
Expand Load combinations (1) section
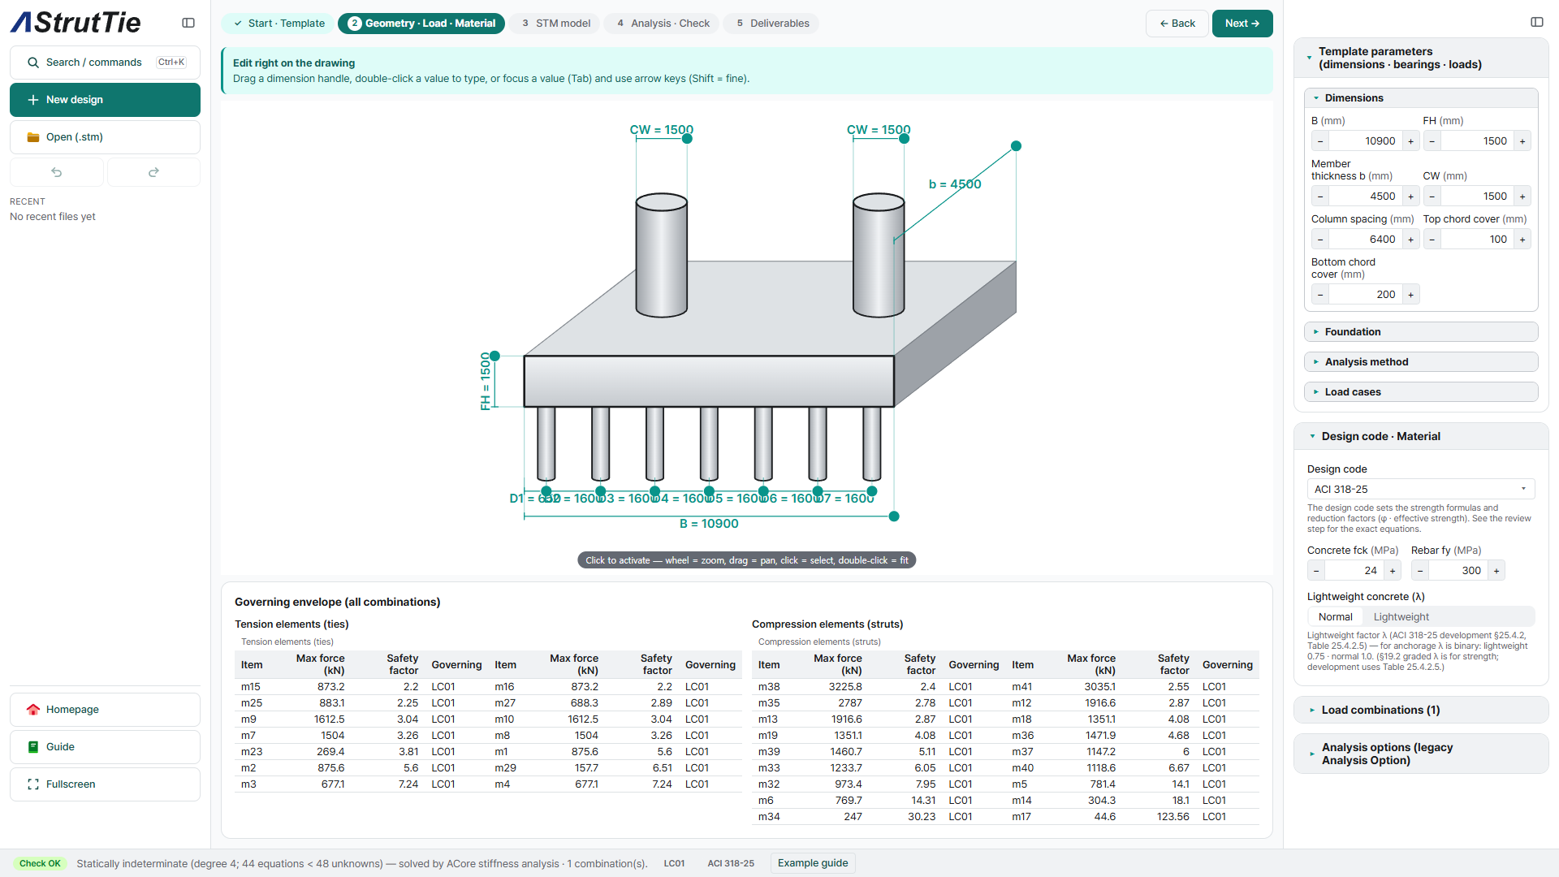(x=1421, y=711)
